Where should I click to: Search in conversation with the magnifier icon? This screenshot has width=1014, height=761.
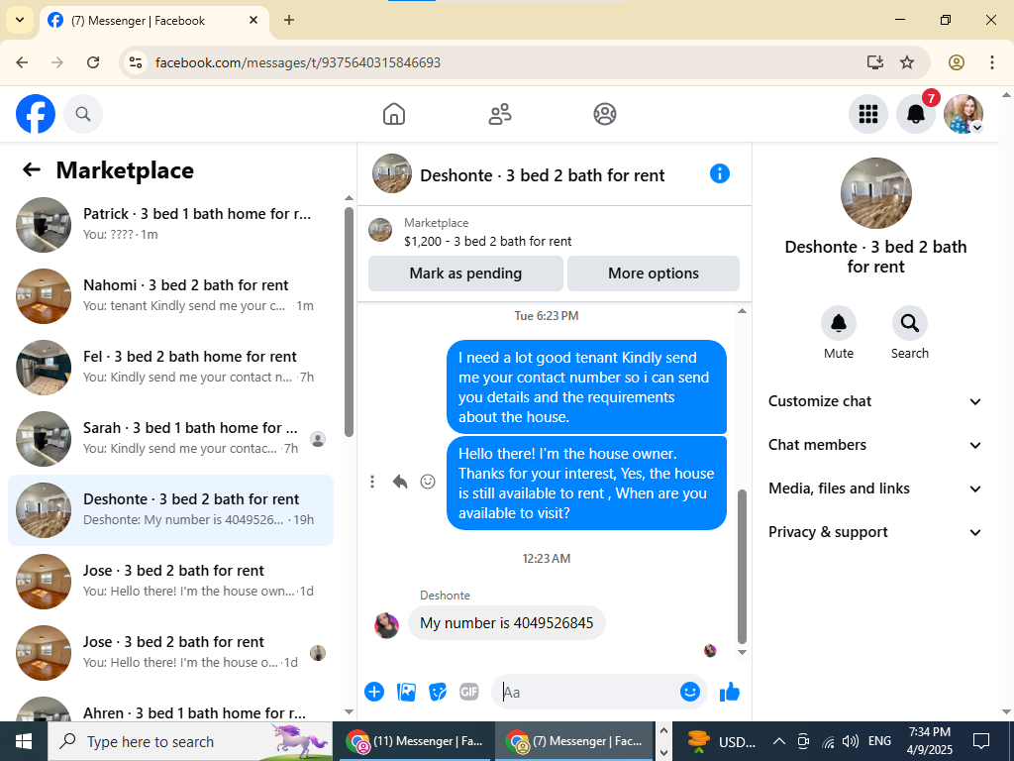910,322
